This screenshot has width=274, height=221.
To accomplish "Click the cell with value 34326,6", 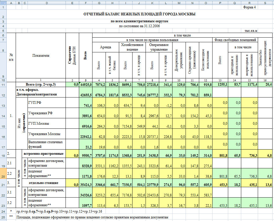I will pos(86,192).
